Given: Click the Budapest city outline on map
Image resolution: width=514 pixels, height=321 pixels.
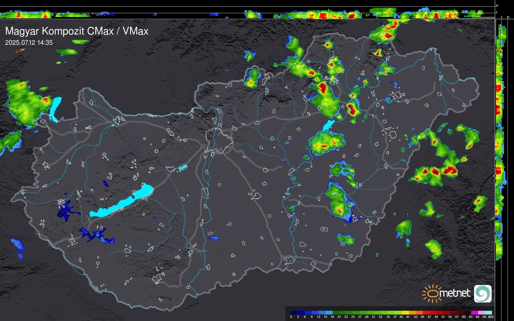Looking at the screenshot, I should click(x=219, y=140).
